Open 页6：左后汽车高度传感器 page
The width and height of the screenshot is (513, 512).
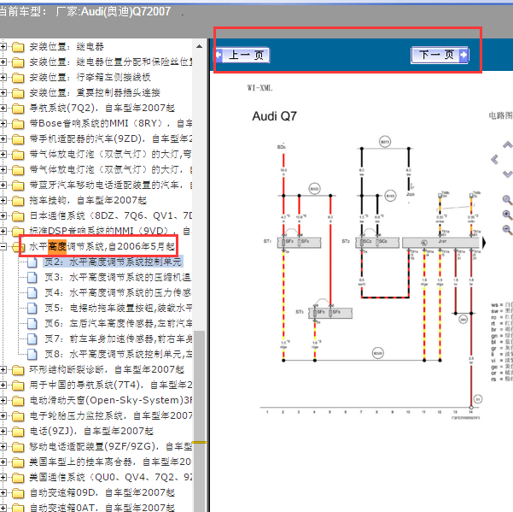coord(118,324)
